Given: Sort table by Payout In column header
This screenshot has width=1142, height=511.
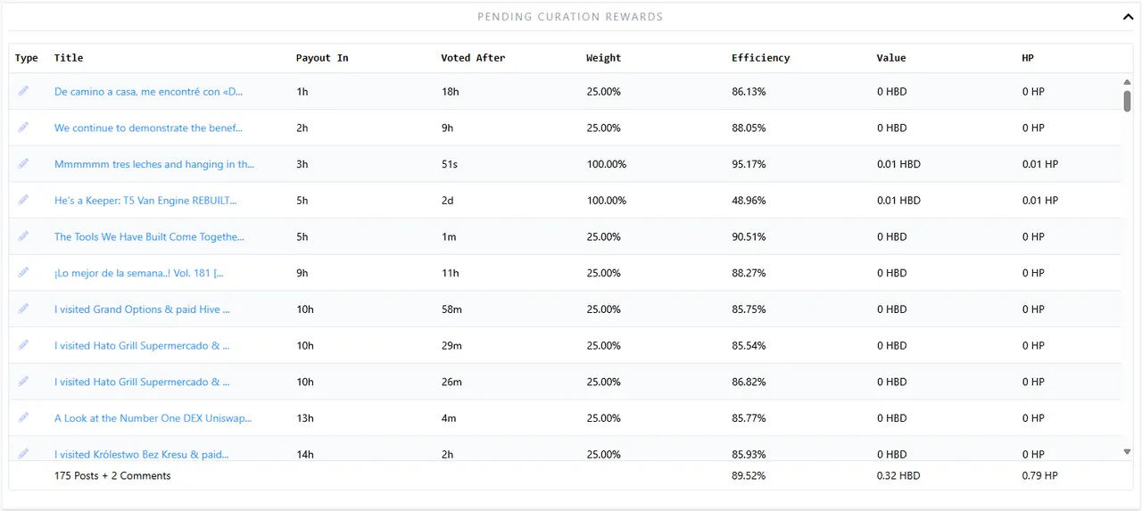Looking at the screenshot, I should click(322, 58).
